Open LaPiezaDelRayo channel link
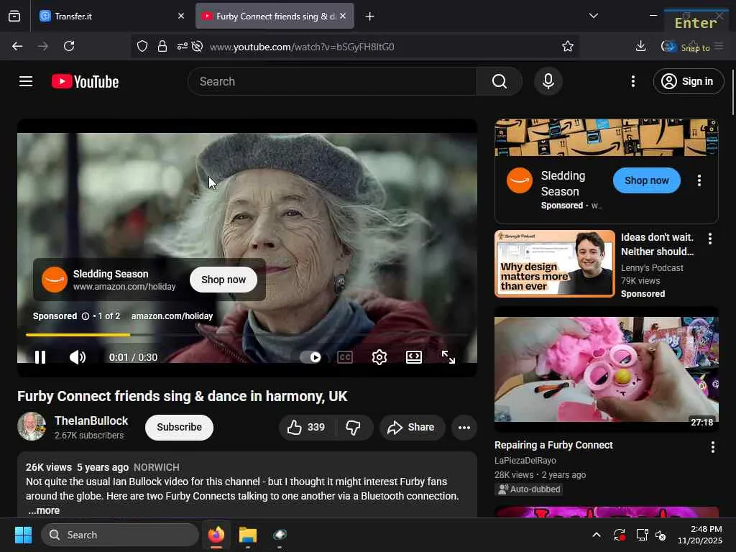Screen dimensions: 736x552 (x=525, y=461)
